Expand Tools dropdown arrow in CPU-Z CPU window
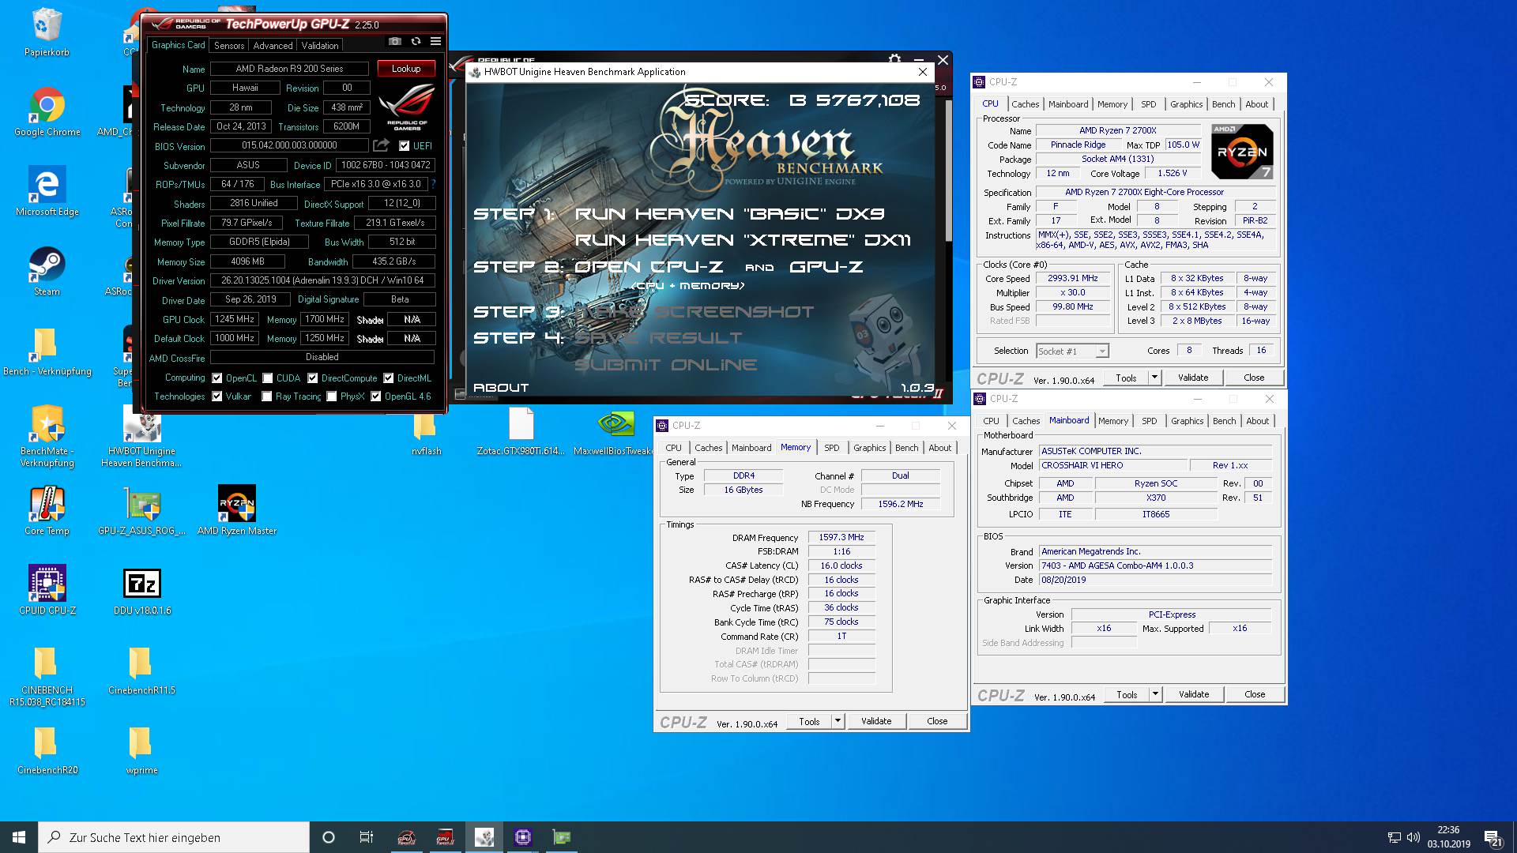Image resolution: width=1517 pixels, height=853 pixels. pos(1154,378)
